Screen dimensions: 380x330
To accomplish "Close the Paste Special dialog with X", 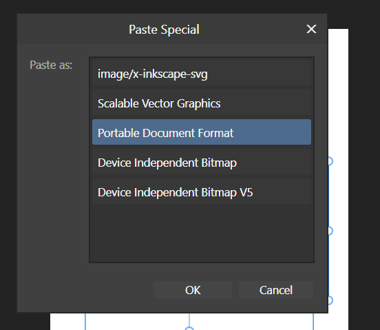I will click(x=311, y=29).
